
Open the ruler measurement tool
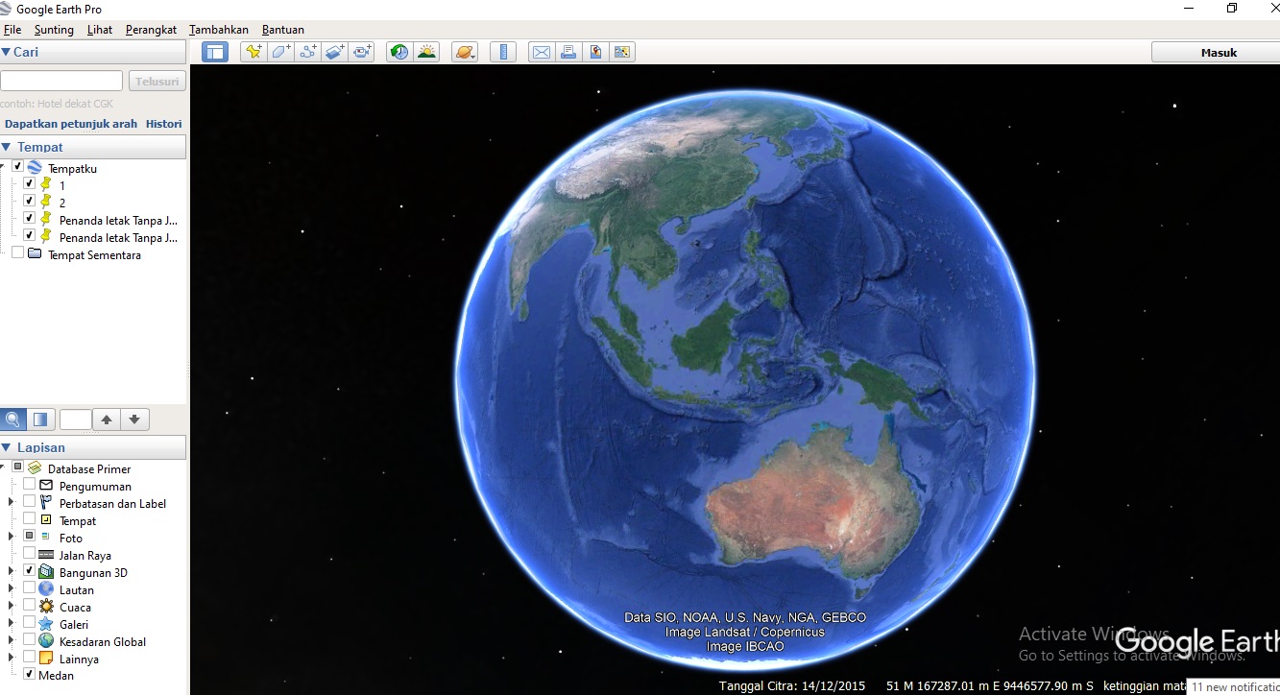click(503, 52)
